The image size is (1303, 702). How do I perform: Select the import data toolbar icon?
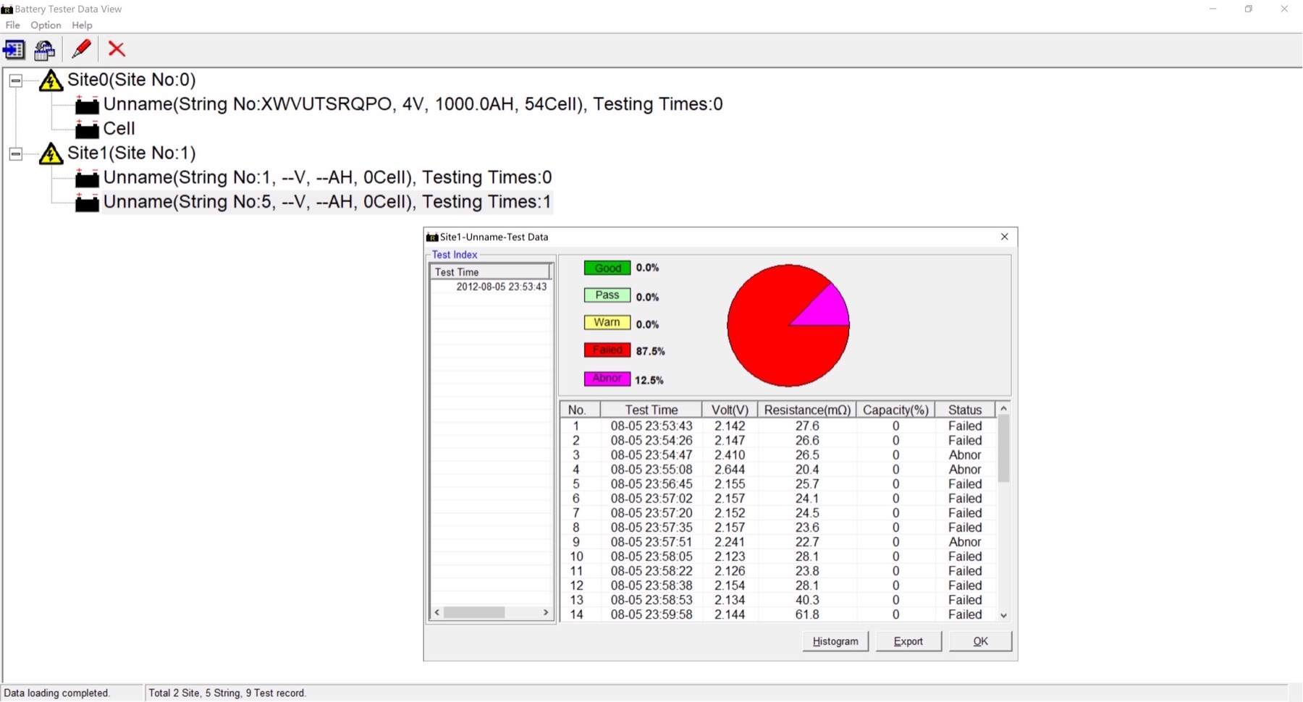(14, 49)
